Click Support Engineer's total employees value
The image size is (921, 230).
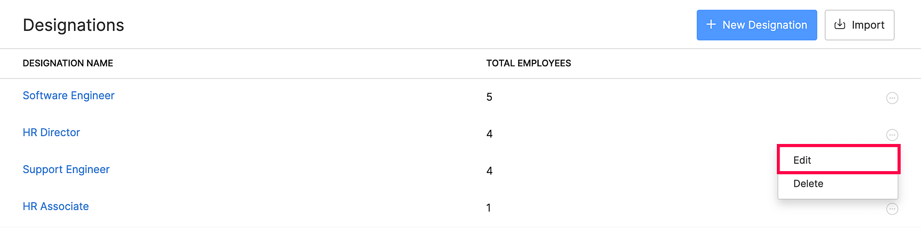pos(489,171)
